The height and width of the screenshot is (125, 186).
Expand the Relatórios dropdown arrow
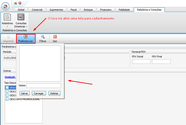(7, 27)
